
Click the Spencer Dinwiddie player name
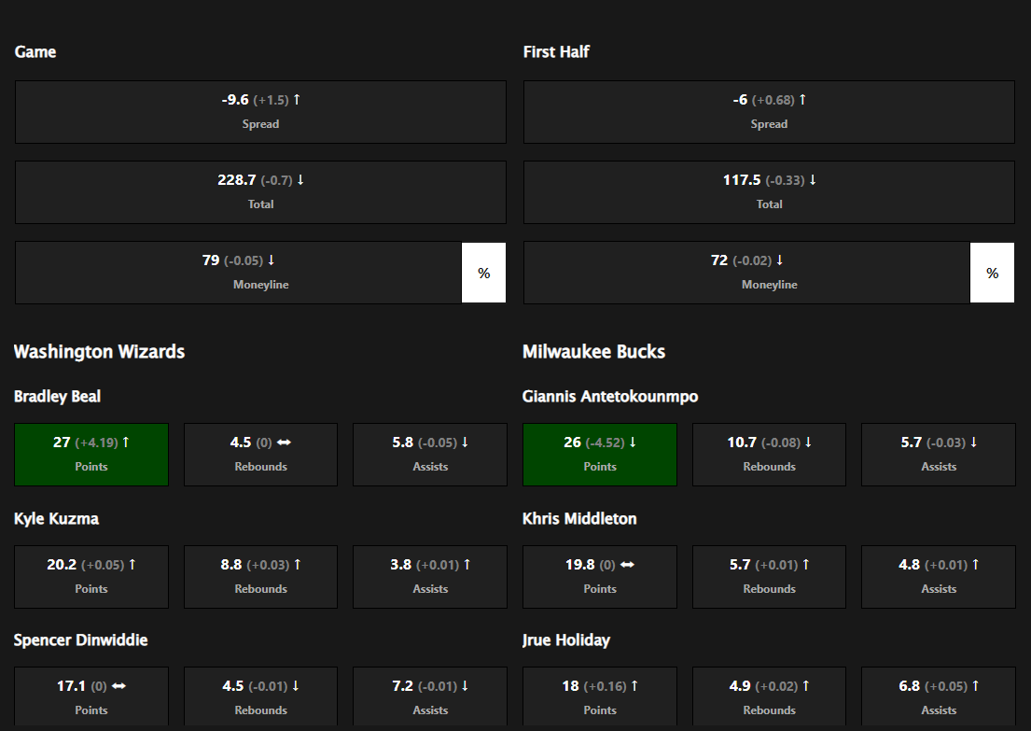[x=81, y=640]
